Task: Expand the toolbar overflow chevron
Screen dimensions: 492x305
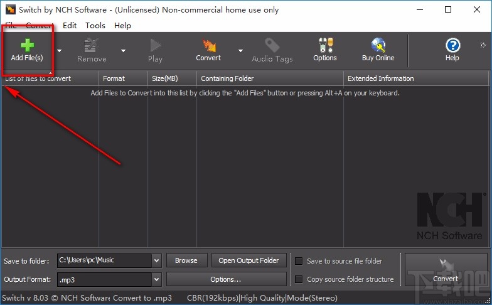Action: [483, 45]
